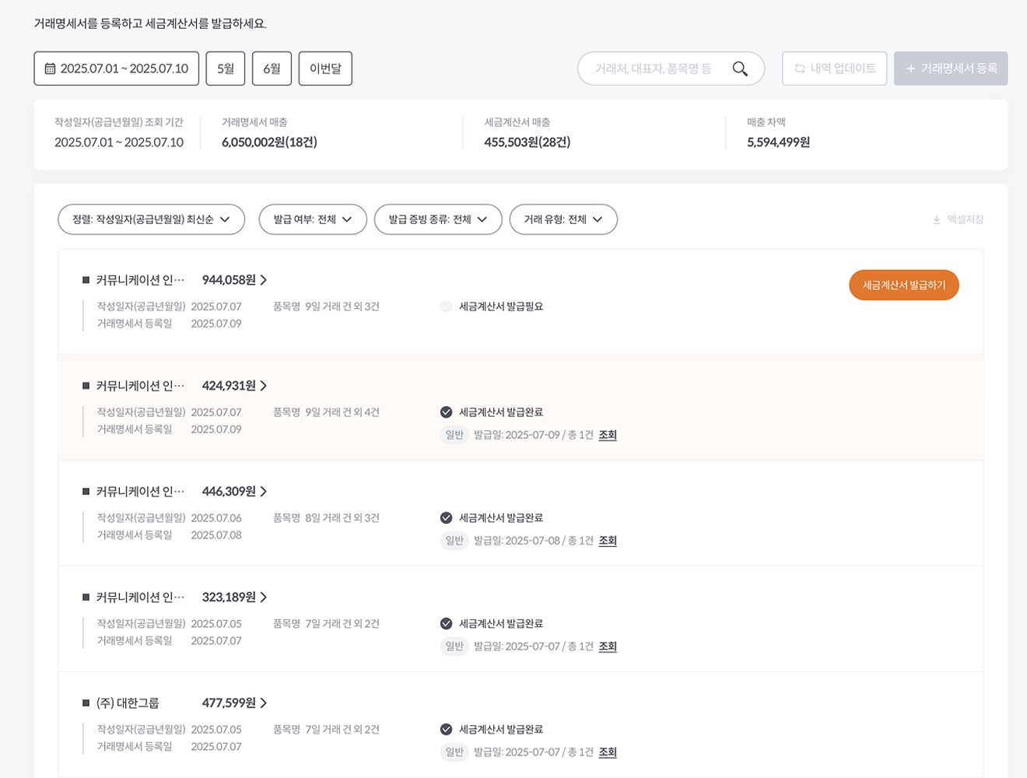Viewport: 1027px width, 778px height.
Task: Click 일반 badge in the 424,931원 row
Action: tap(454, 435)
